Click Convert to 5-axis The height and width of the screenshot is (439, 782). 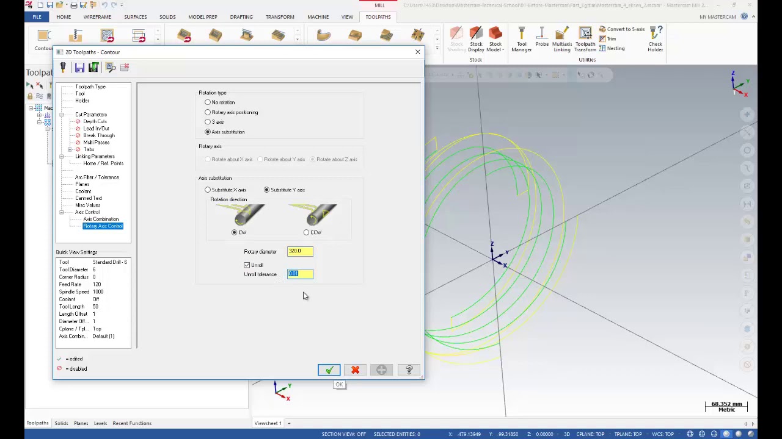[621, 29]
